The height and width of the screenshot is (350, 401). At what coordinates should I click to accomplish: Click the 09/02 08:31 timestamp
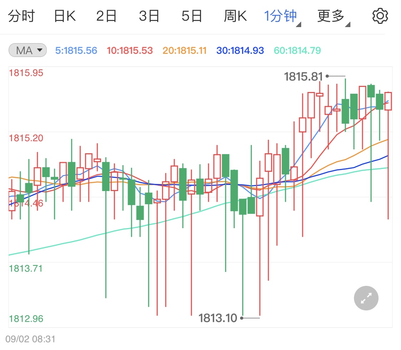click(30, 339)
